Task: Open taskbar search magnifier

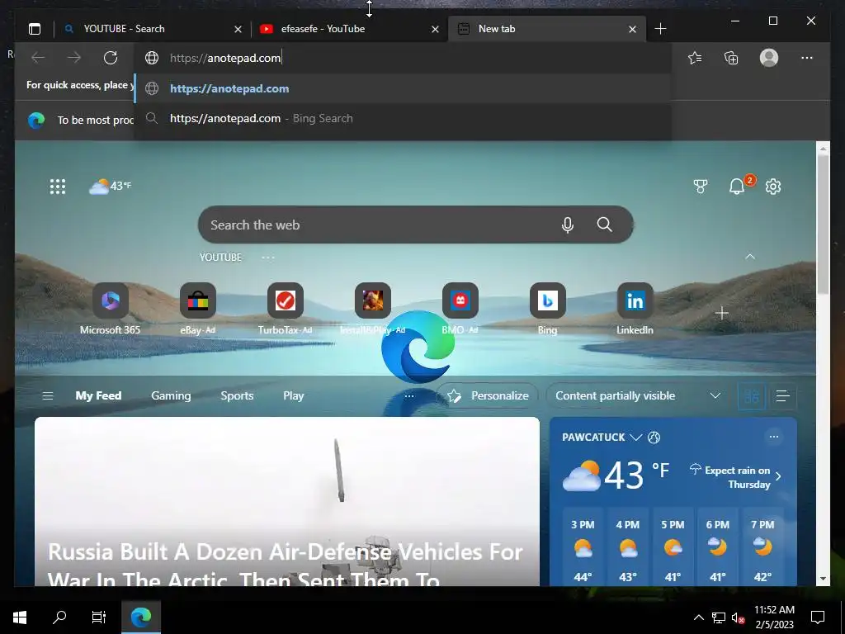Action: click(x=59, y=617)
